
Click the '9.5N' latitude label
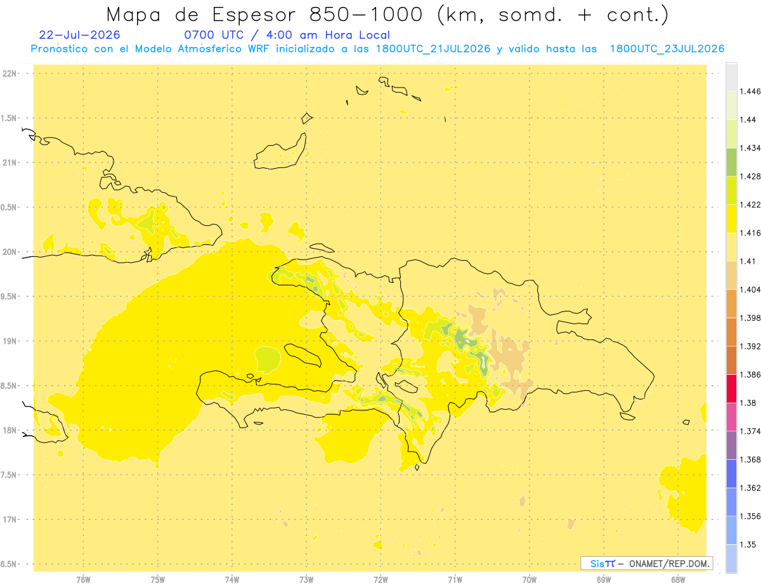pos(10,296)
